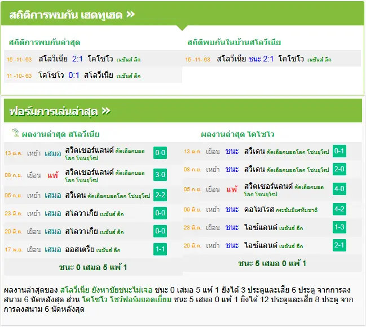Click the red แพ้ label in Slovenia 08 ก.ย. row
The image size is (366, 327).
(53, 175)
